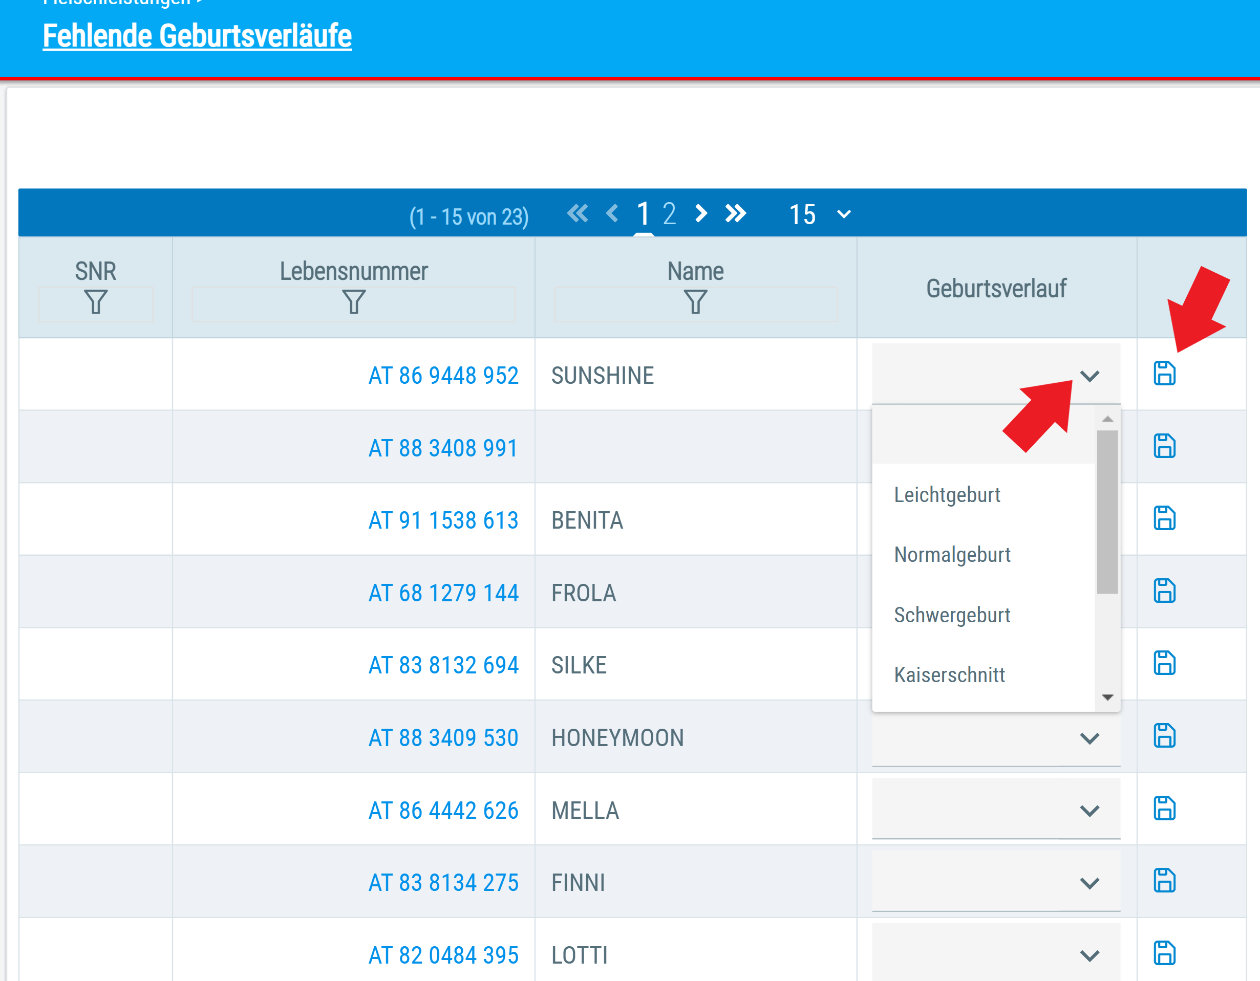Switch to page 2 of the table
The image size is (1260, 981).
pyautogui.click(x=669, y=214)
